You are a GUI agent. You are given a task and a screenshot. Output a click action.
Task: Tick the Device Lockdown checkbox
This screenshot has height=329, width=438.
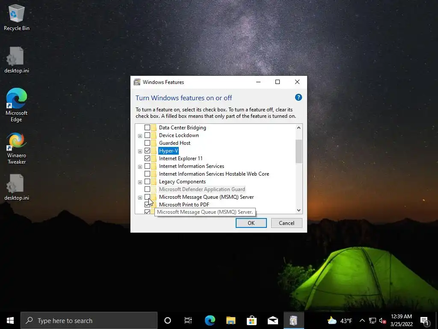coord(147,135)
